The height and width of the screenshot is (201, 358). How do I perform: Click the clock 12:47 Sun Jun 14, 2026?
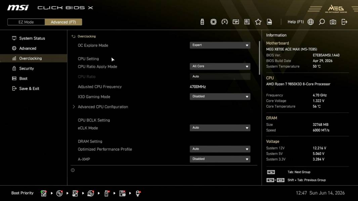click(320, 193)
